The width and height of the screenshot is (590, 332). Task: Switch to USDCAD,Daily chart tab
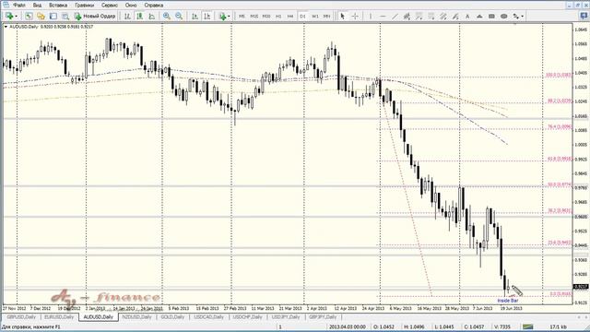click(209, 317)
